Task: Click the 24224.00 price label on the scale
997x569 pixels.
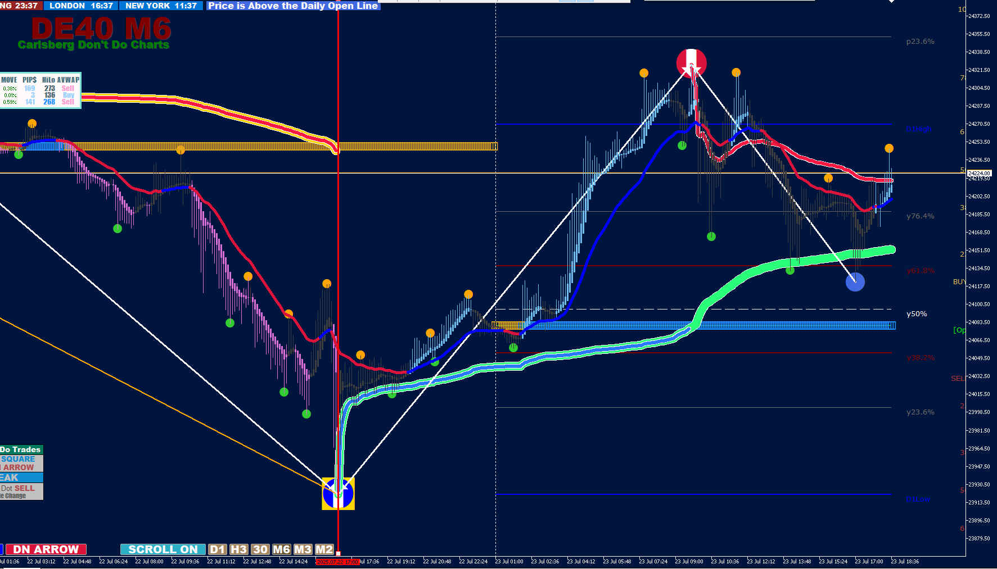Action: click(x=979, y=174)
